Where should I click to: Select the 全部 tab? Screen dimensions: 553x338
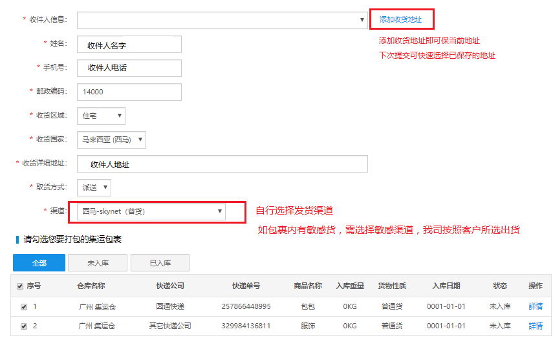(39, 262)
